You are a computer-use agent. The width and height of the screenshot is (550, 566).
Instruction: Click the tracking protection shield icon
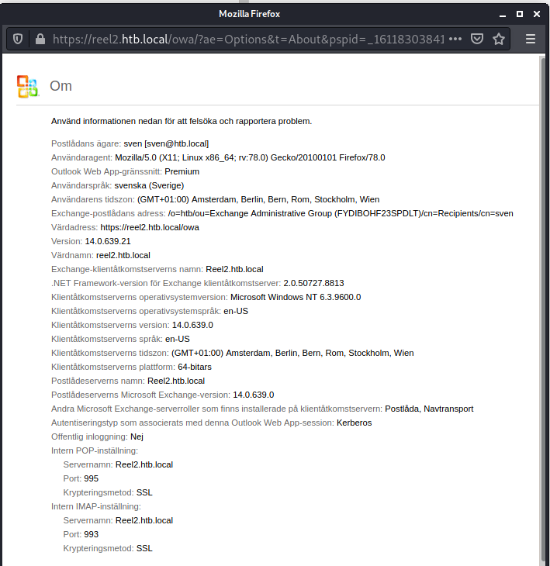18,39
